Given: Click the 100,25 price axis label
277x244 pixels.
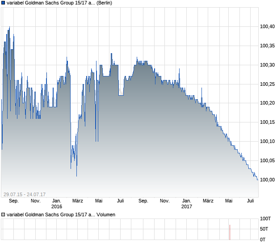Looking at the screenshot, I should (267, 84).
